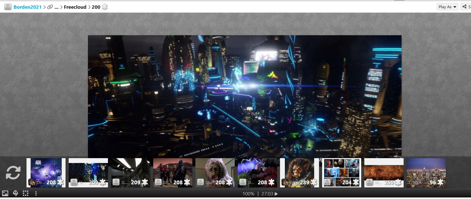
Task: Click the 100% completion indicator
Action: tap(248, 194)
